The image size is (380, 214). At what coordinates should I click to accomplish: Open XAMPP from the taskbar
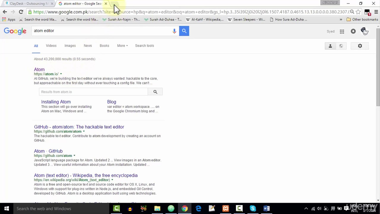(226, 208)
